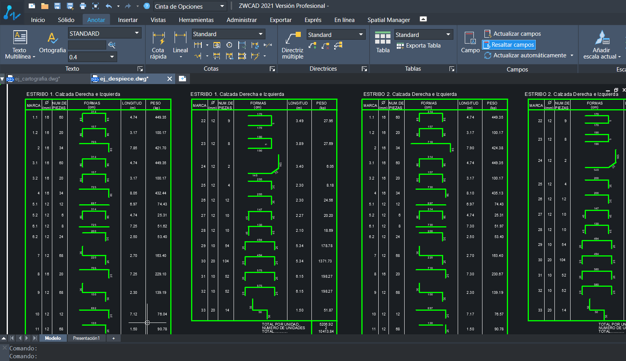
Task: Switch to the ej_cartografia.dwg tab
Action: pyautogui.click(x=37, y=79)
